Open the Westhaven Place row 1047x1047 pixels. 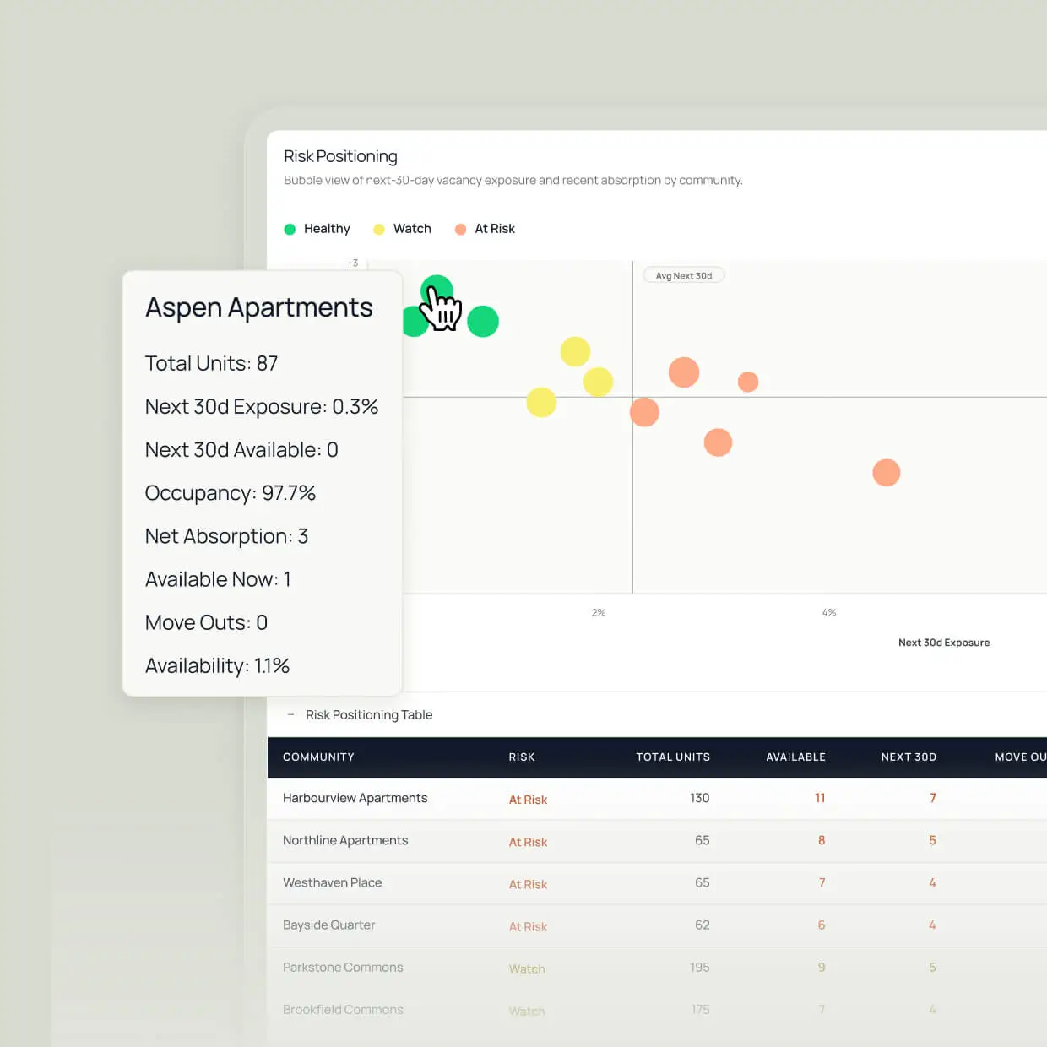[657, 883]
